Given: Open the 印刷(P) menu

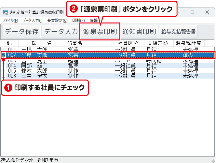Looking at the screenshot, I should coord(78,21).
